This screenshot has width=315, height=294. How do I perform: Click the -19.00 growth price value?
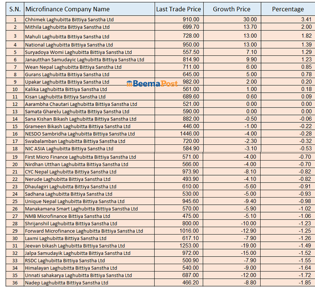coord(248,246)
